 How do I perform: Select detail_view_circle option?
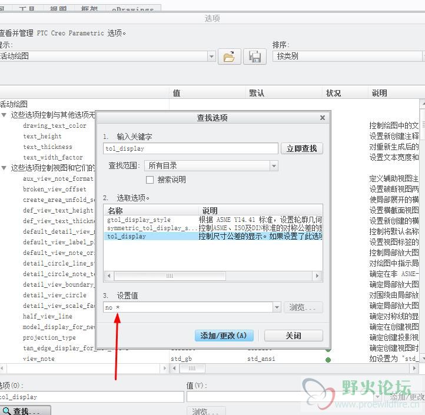[x=55, y=295]
